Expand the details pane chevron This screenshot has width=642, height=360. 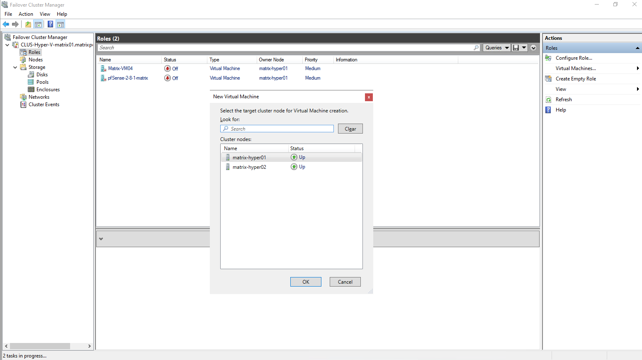[x=101, y=239]
